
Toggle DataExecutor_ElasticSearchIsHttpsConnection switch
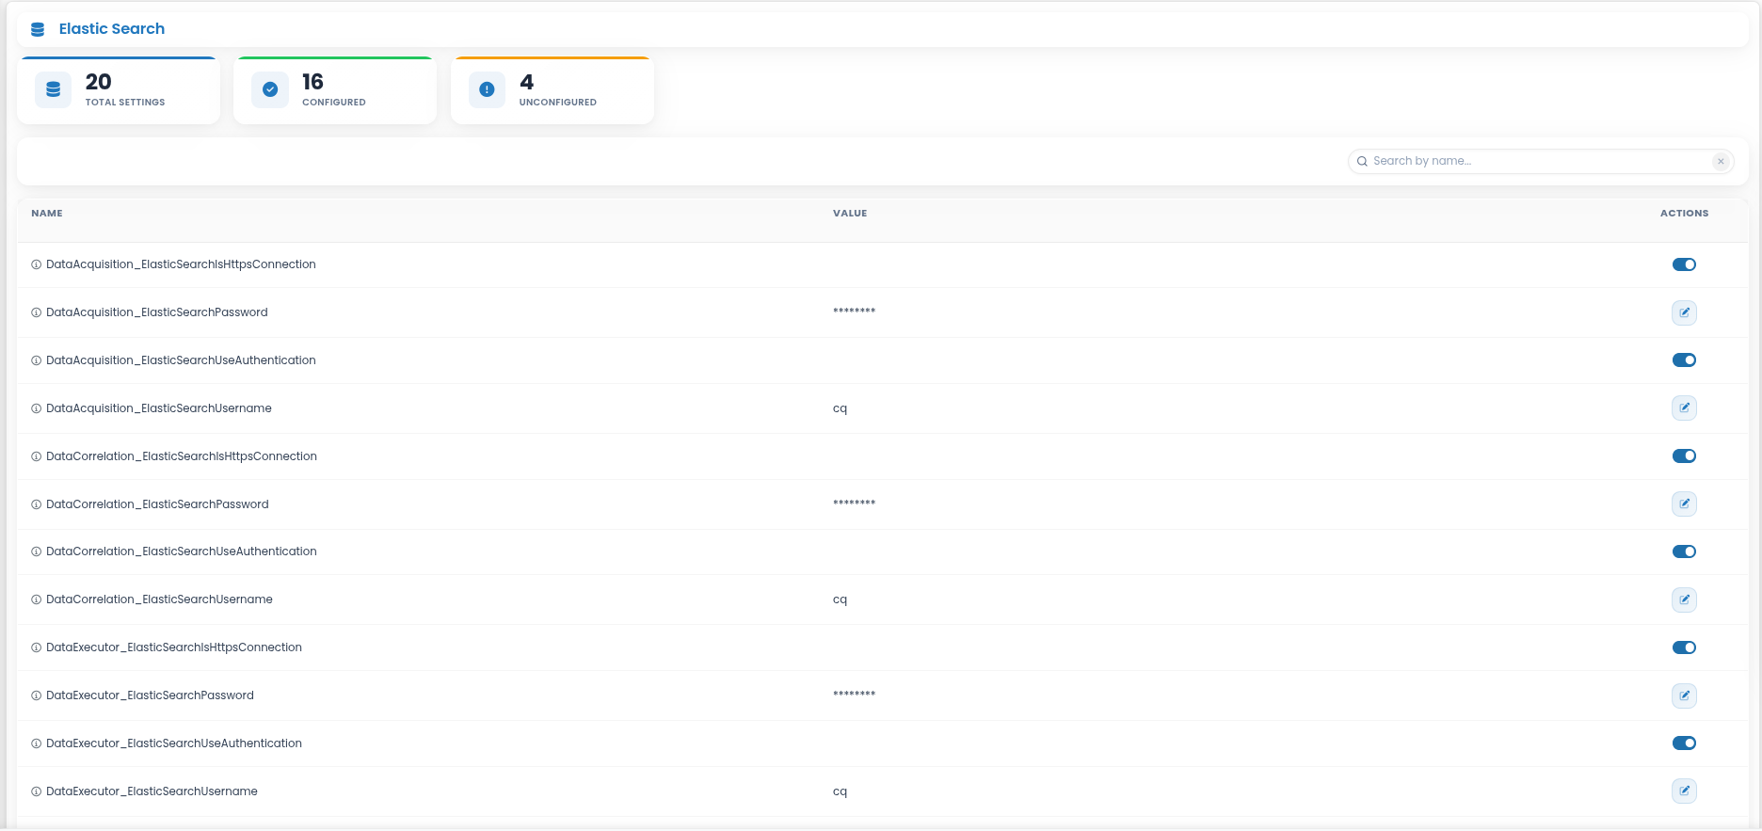1684,647
